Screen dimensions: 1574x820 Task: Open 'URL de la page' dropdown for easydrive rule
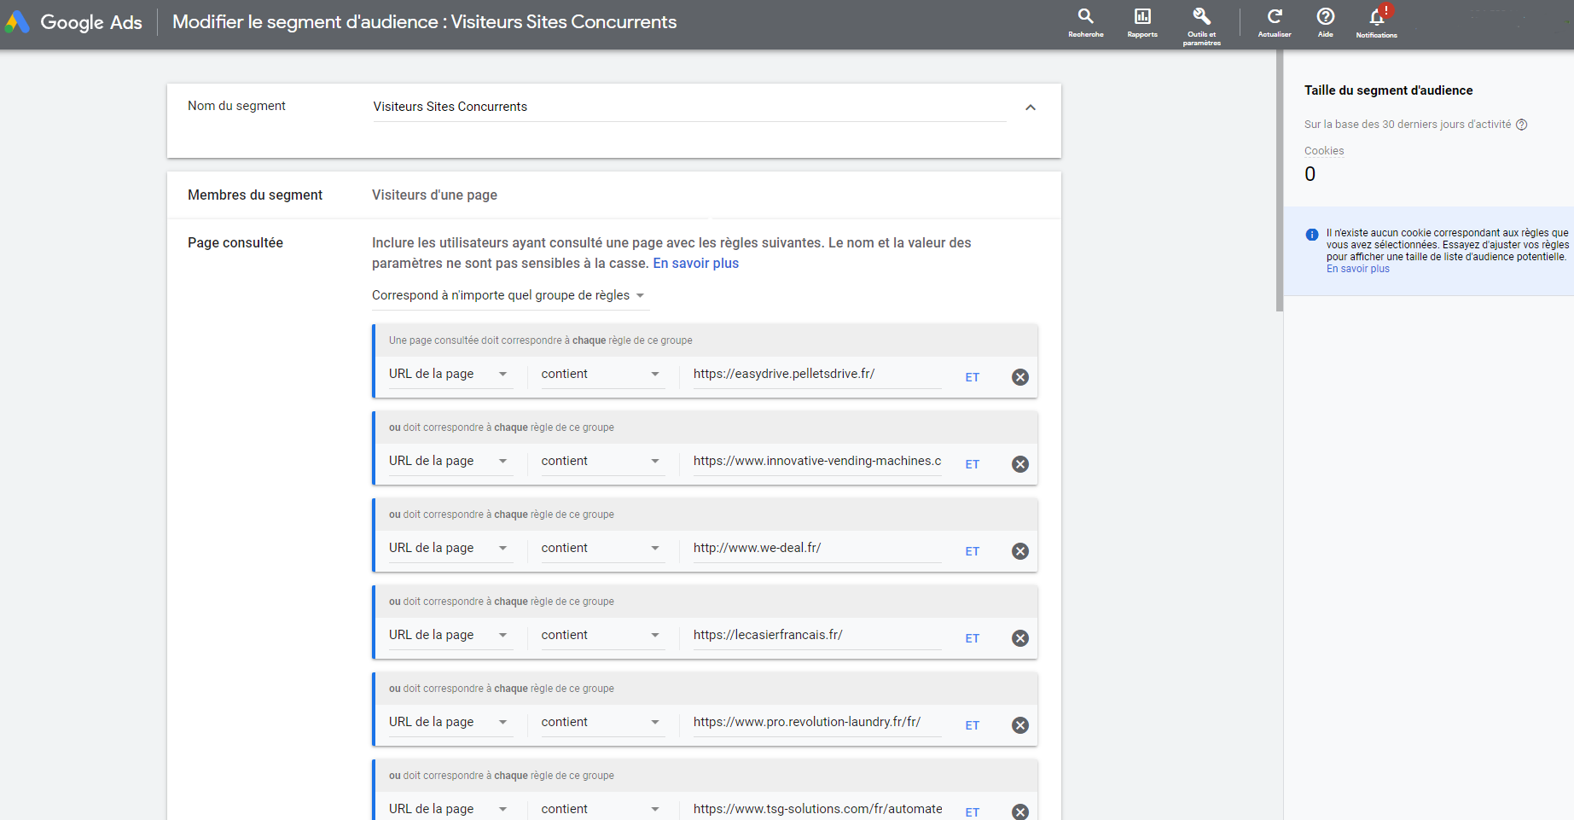pyautogui.click(x=450, y=374)
